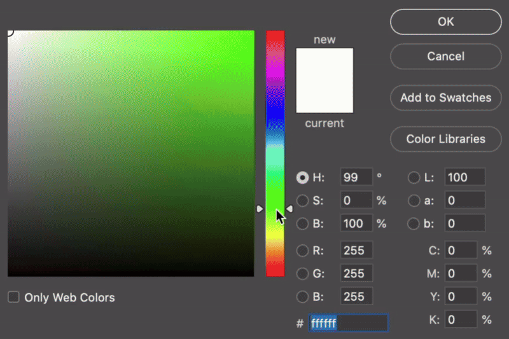Click Add to Swatches
The height and width of the screenshot is (339, 509).
tap(445, 98)
